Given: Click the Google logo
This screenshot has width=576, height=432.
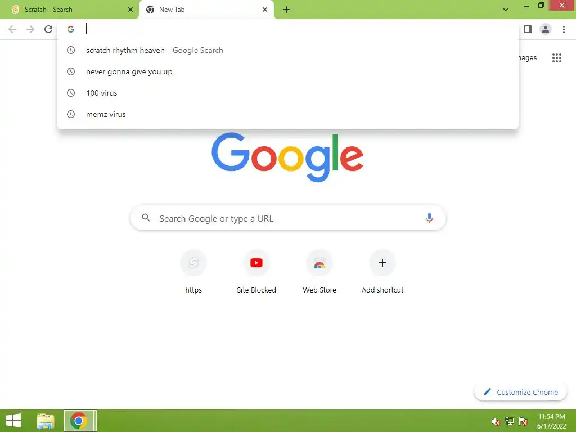Looking at the screenshot, I should [287, 157].
